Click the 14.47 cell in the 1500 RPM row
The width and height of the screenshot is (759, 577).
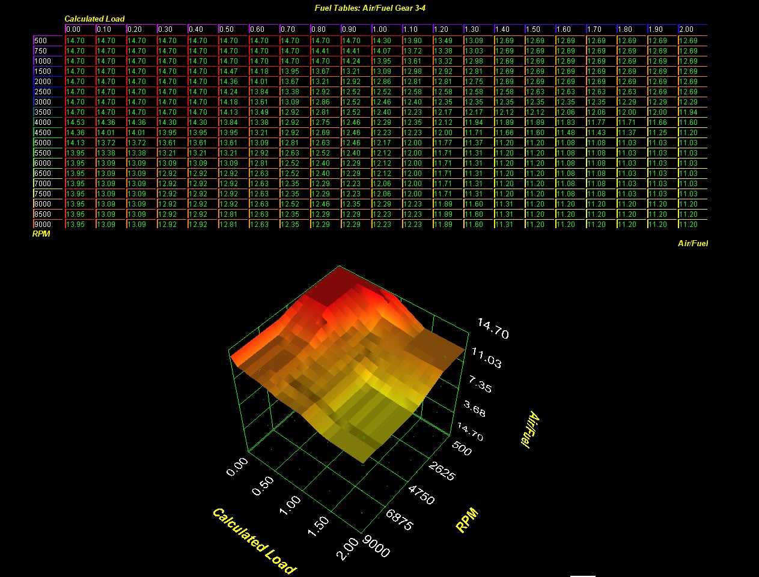233,71
